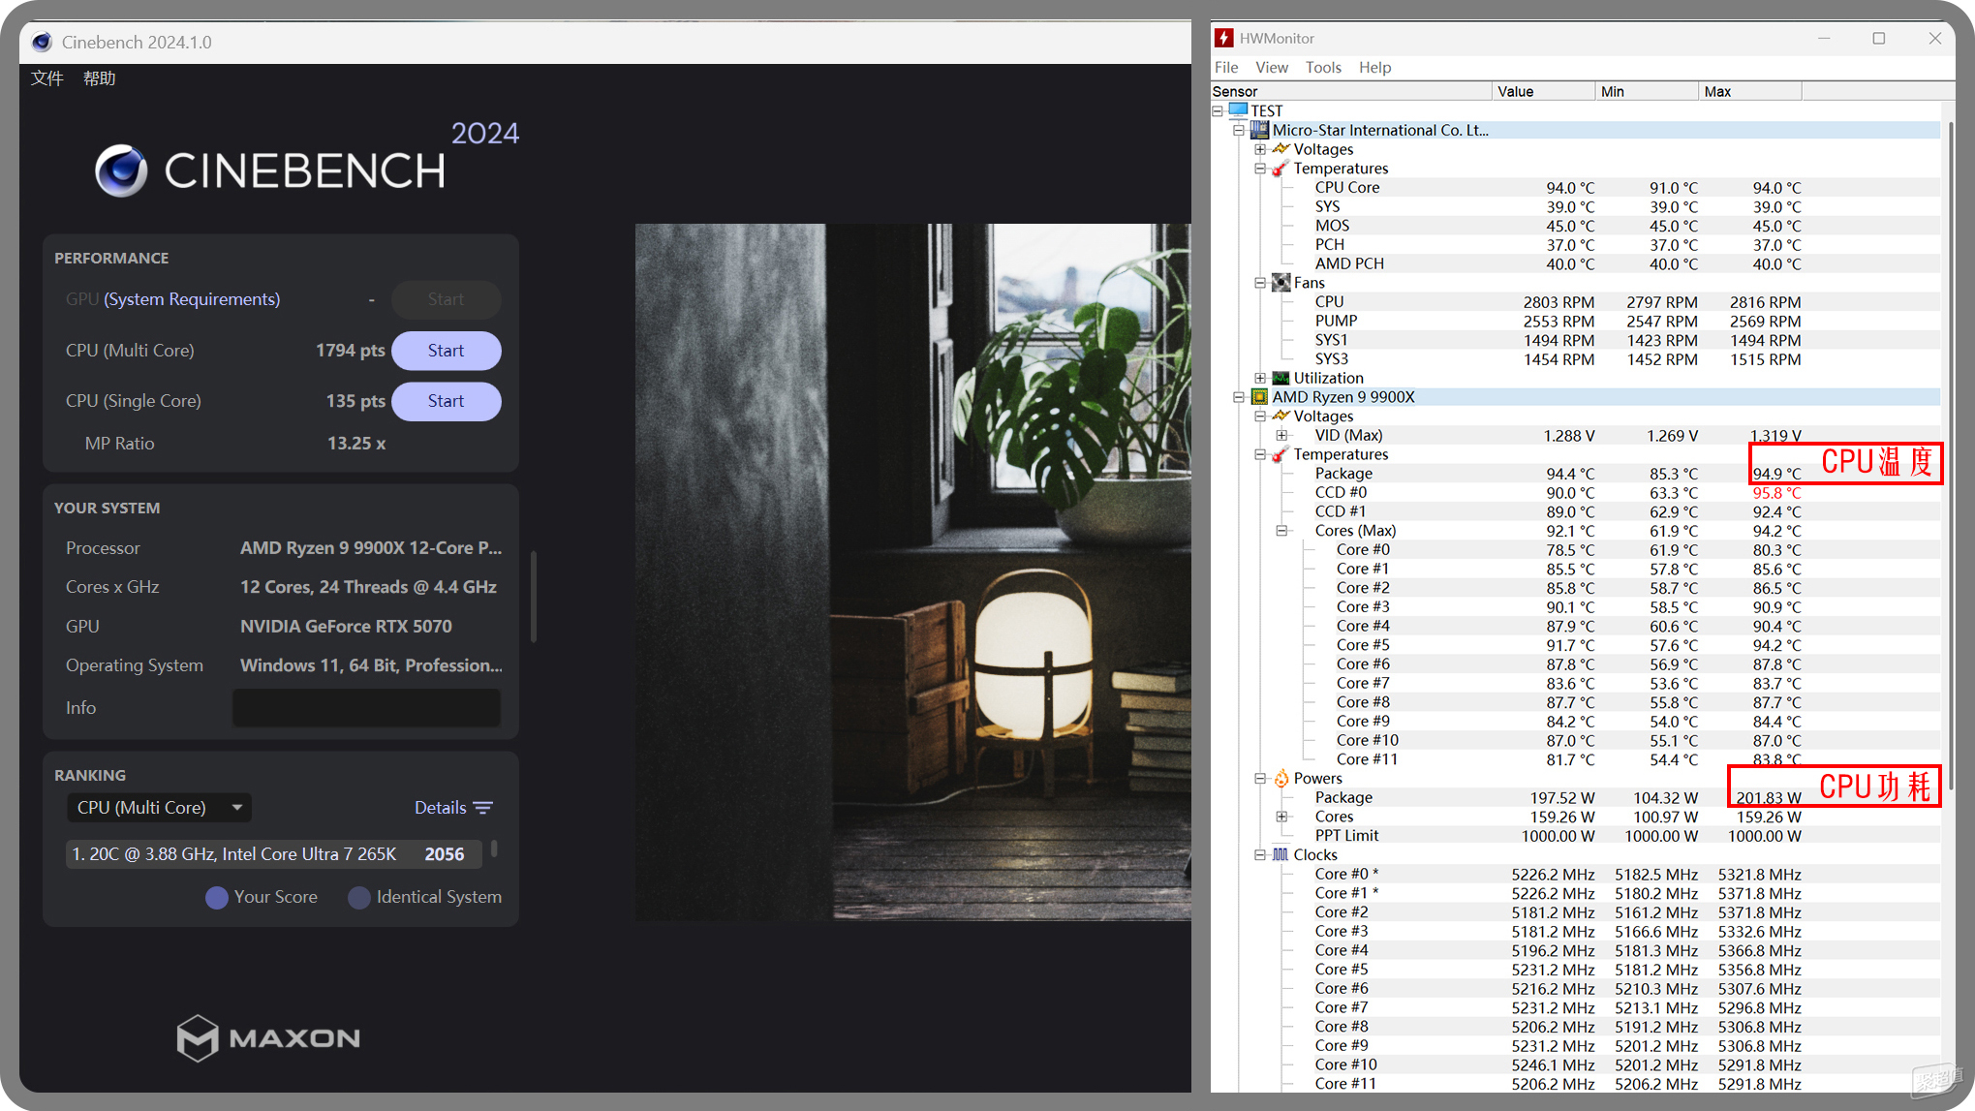Toggle the Your Score legend circle
This screenshot has width=1975, height=1111.
click(217, 898)
